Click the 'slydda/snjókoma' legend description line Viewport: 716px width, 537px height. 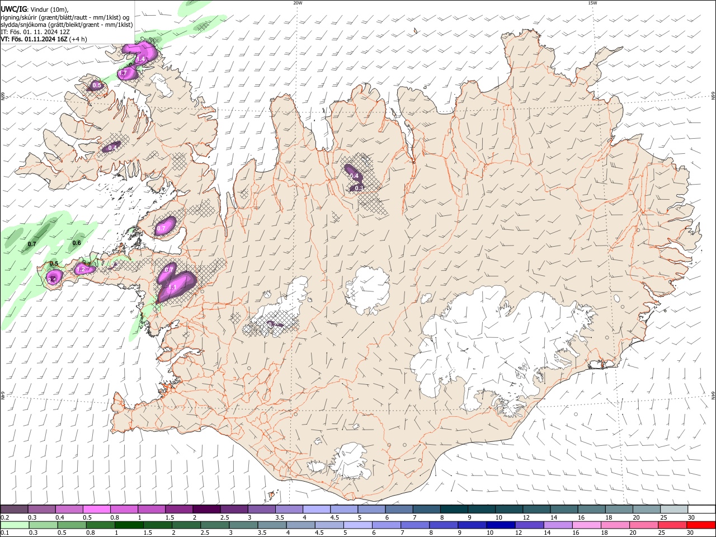[x=67, y=25]
